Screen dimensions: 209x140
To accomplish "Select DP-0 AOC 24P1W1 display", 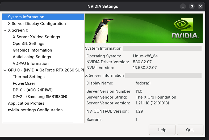I will tap(43, 90).
